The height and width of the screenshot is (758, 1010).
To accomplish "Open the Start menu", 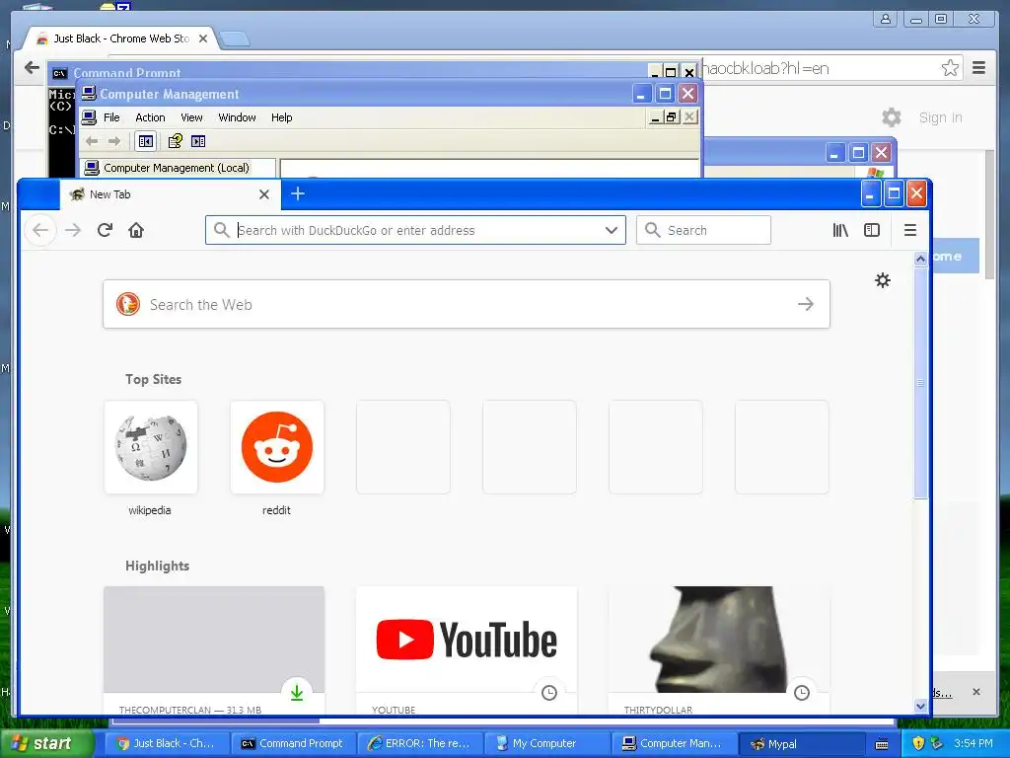I will [45, 743].
